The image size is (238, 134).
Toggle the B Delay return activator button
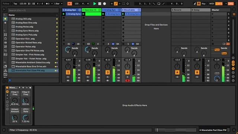coord(197,72)
